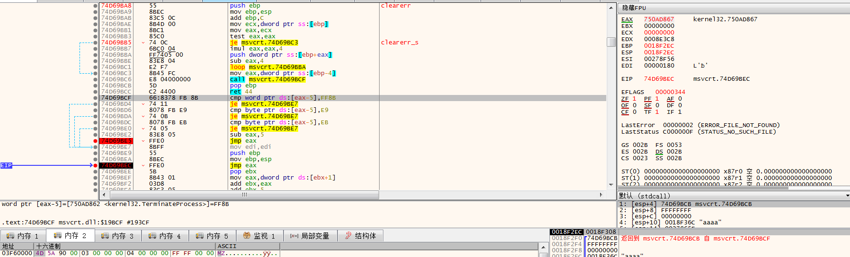The height and width of the screenshot is (257, 850).
Task: Select EDX register value 0008E3C8
Action: [659, 39]
